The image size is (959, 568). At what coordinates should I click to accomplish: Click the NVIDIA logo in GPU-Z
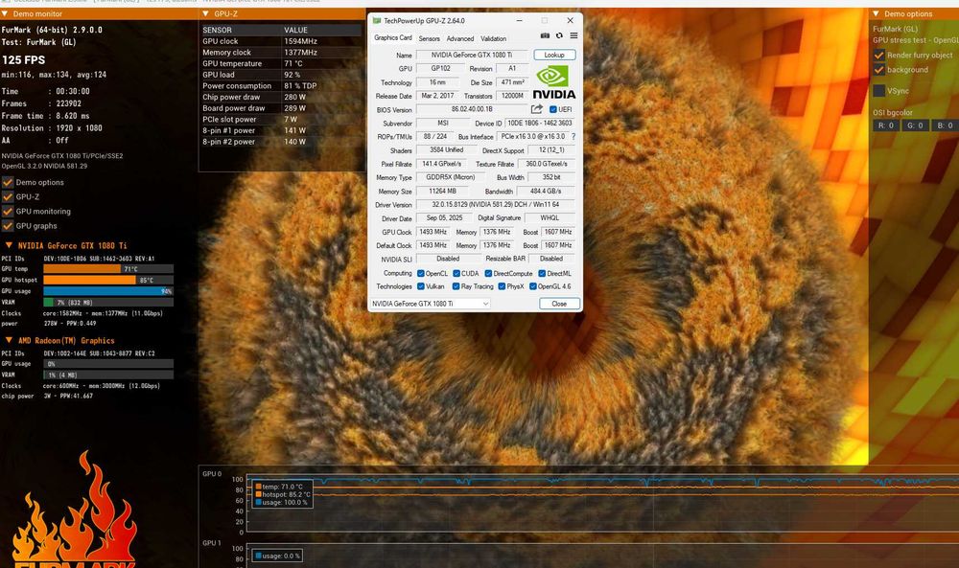[553, 82]
